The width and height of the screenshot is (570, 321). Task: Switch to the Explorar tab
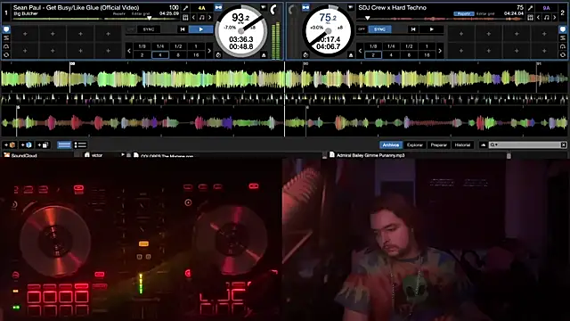tap(415, 144)
